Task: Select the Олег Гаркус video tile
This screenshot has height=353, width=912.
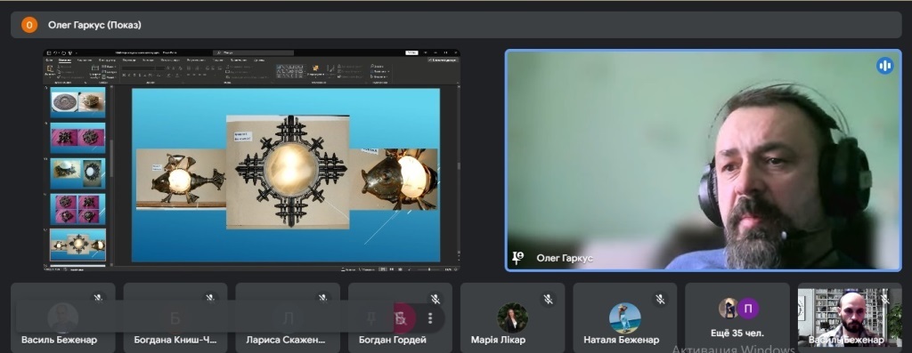Action: (x=704, y=160)
